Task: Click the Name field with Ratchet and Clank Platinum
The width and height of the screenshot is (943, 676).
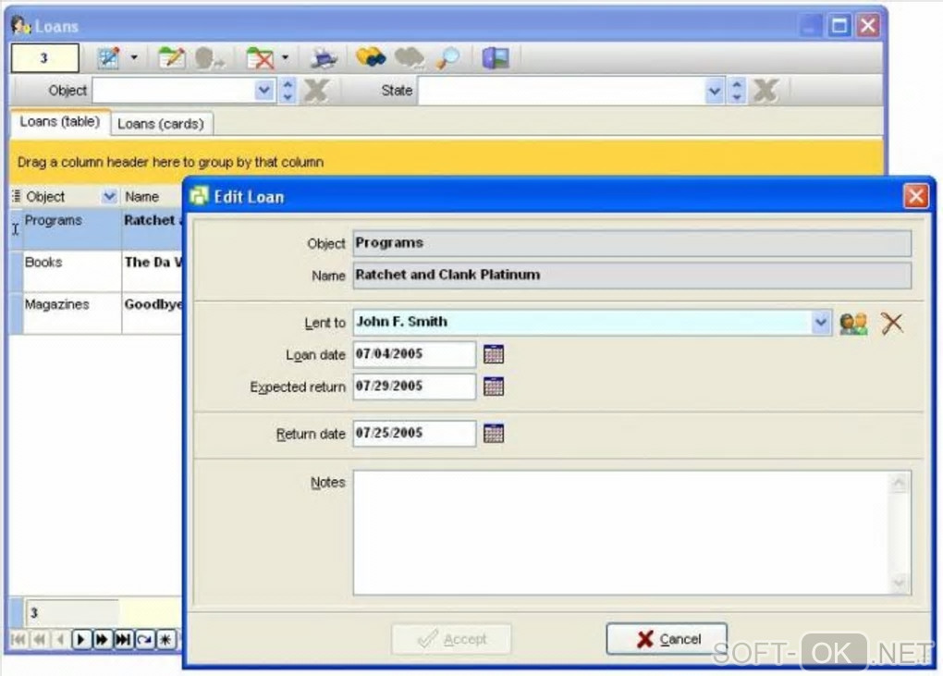Action: [x=631, y=276]
